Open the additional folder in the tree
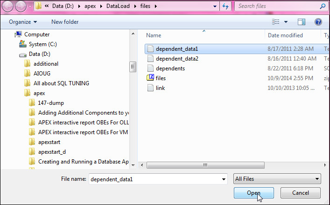330x205 pixels. pos(46,64)
